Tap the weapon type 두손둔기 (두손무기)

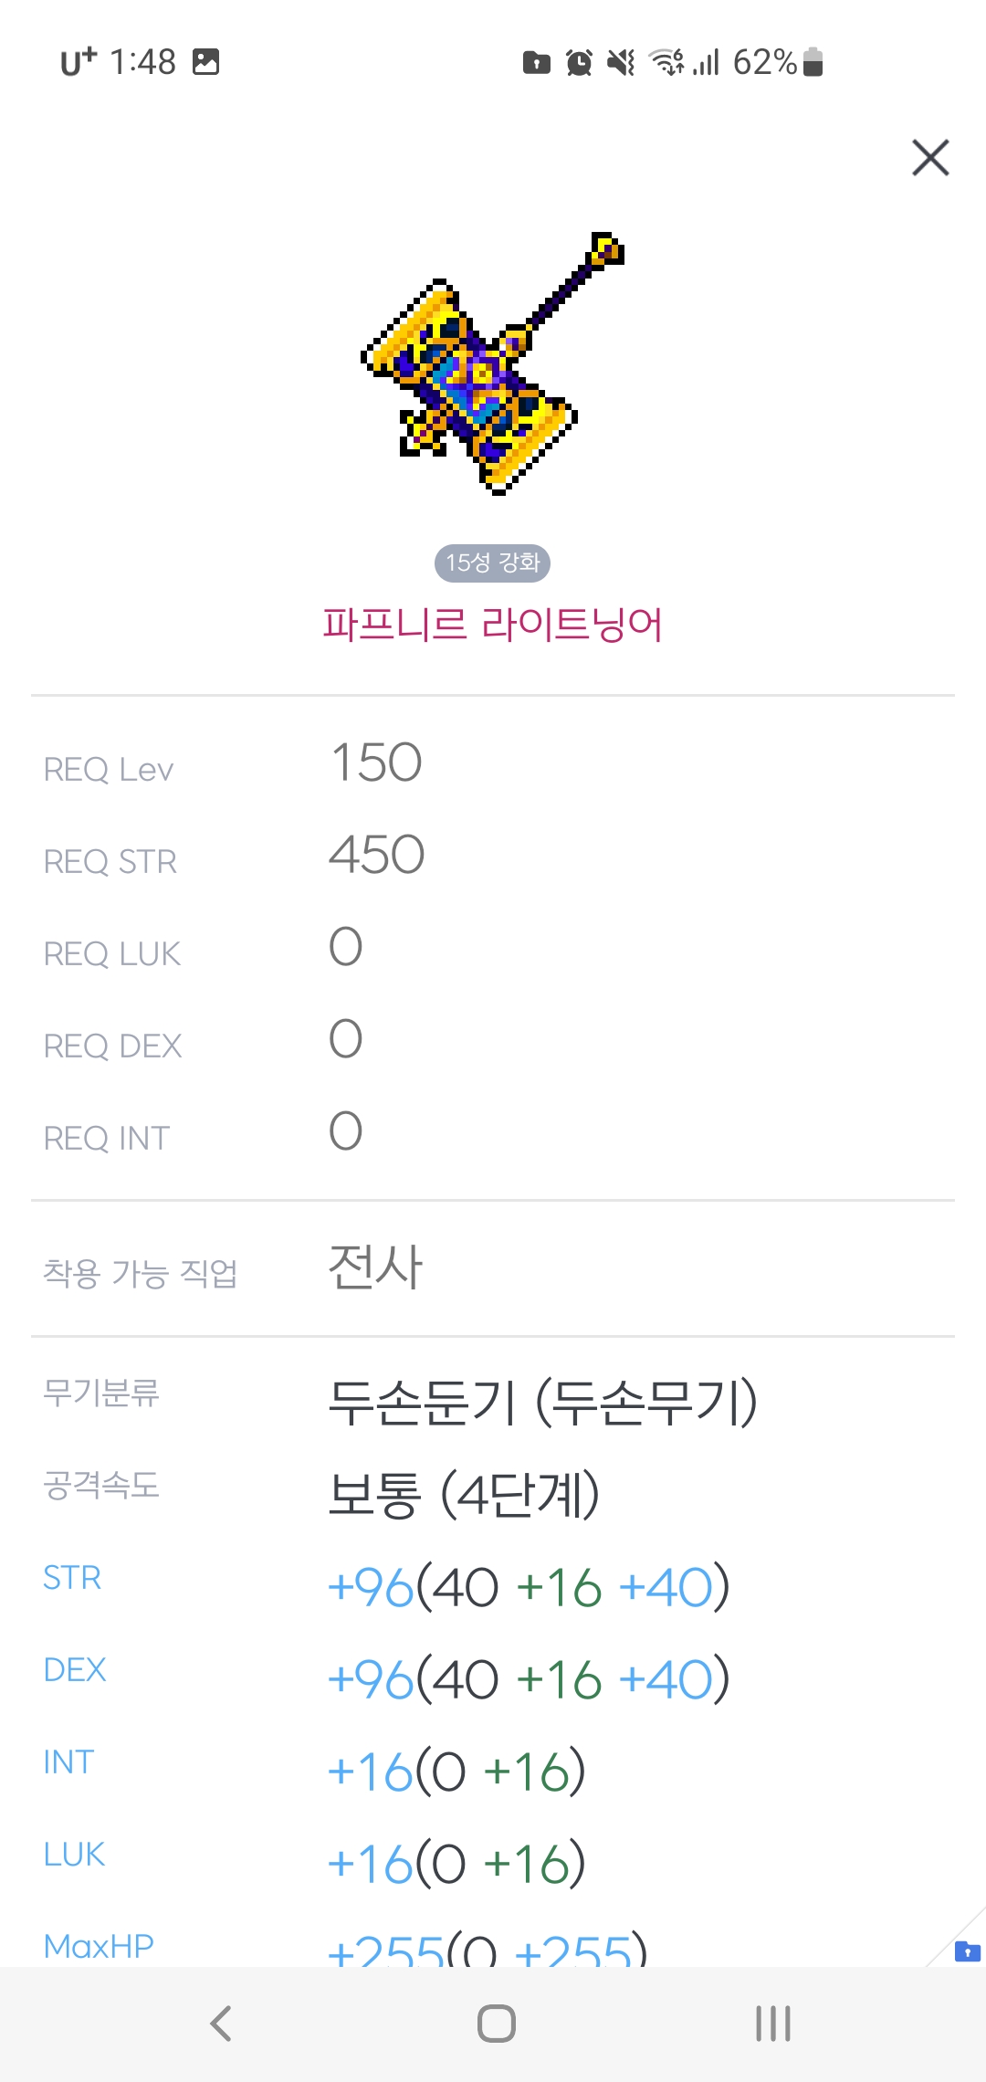(x=542, y=1402)
